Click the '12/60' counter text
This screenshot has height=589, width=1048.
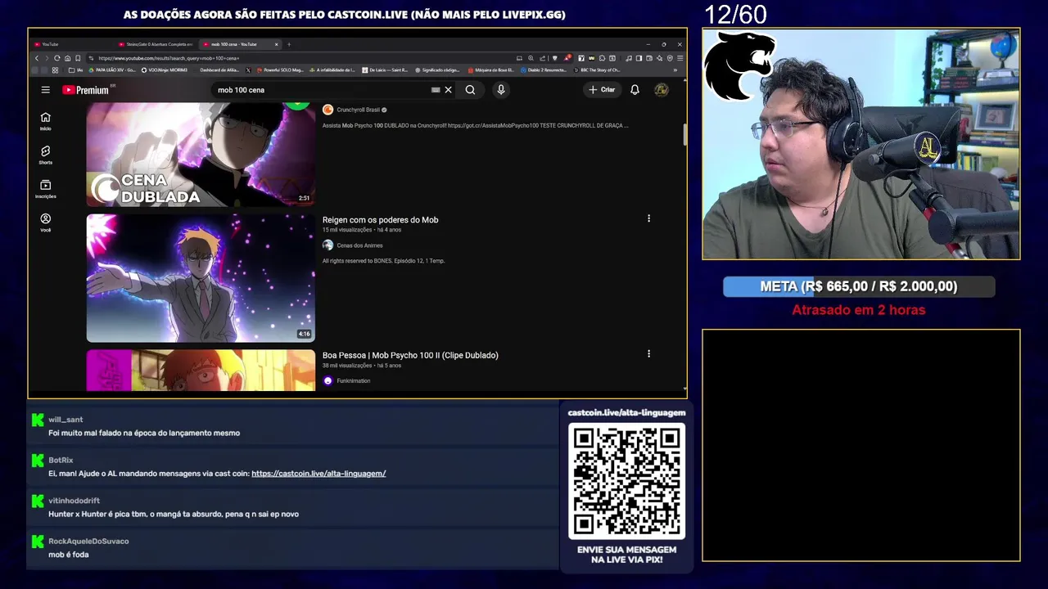(735, 15)
